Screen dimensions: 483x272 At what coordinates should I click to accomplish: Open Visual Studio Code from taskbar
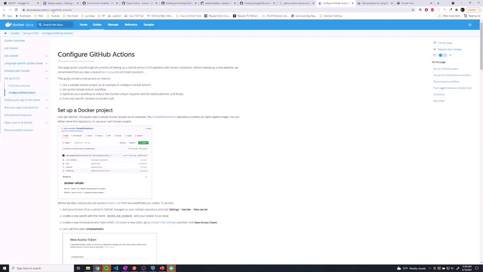[x=116, y=268]
